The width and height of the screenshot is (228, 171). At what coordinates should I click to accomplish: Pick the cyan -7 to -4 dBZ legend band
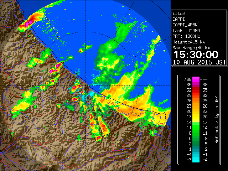196,160
